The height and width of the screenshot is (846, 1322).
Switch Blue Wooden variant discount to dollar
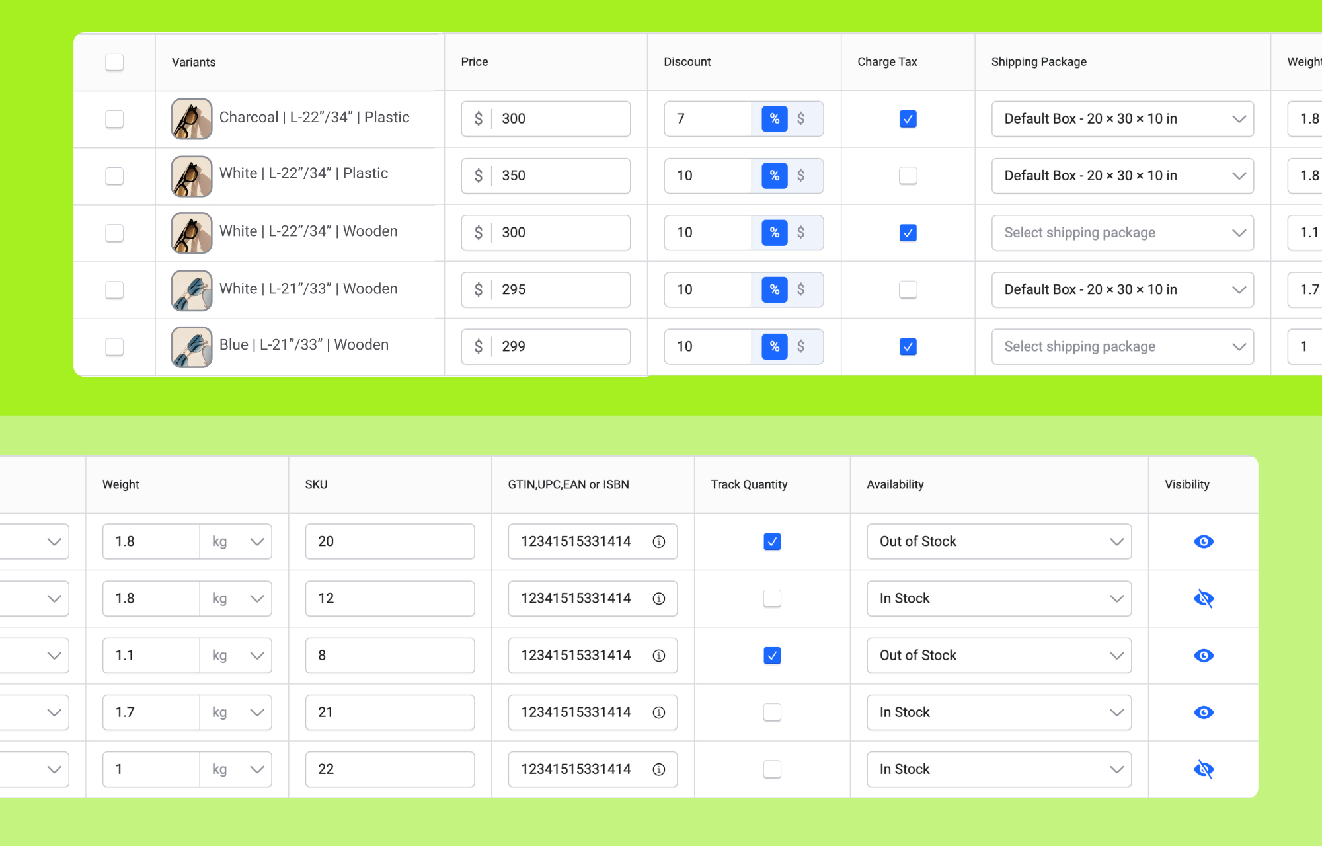tap(800, 346)
